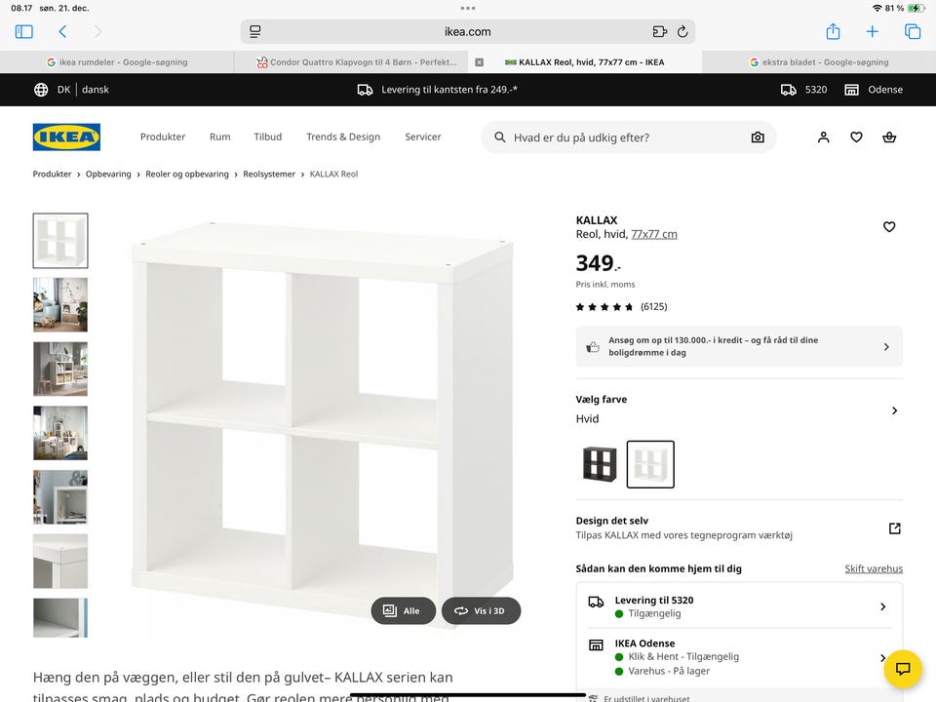This screenshot has width=936, height=702.
Task: Expand the credit offer banner chevron
Action: [886, 347]
